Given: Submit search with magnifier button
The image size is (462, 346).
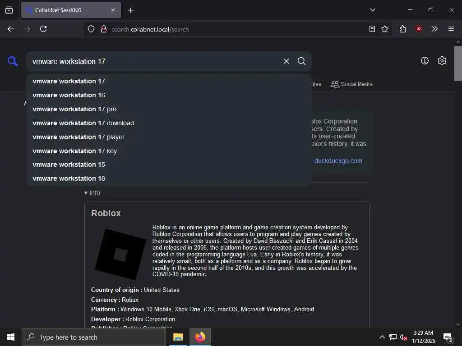Looking at the screenshot, I should point(301,61).
